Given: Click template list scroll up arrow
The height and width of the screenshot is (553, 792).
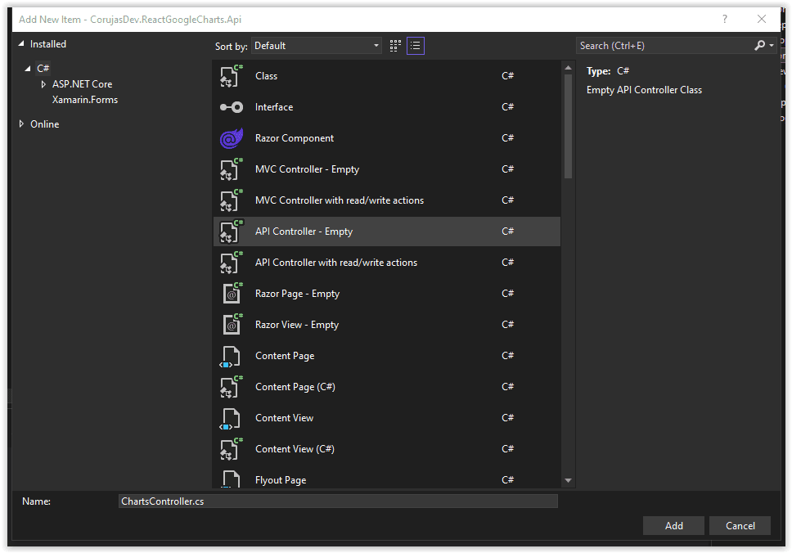Looking at the screenshot, I should click(x=569, y=68).
